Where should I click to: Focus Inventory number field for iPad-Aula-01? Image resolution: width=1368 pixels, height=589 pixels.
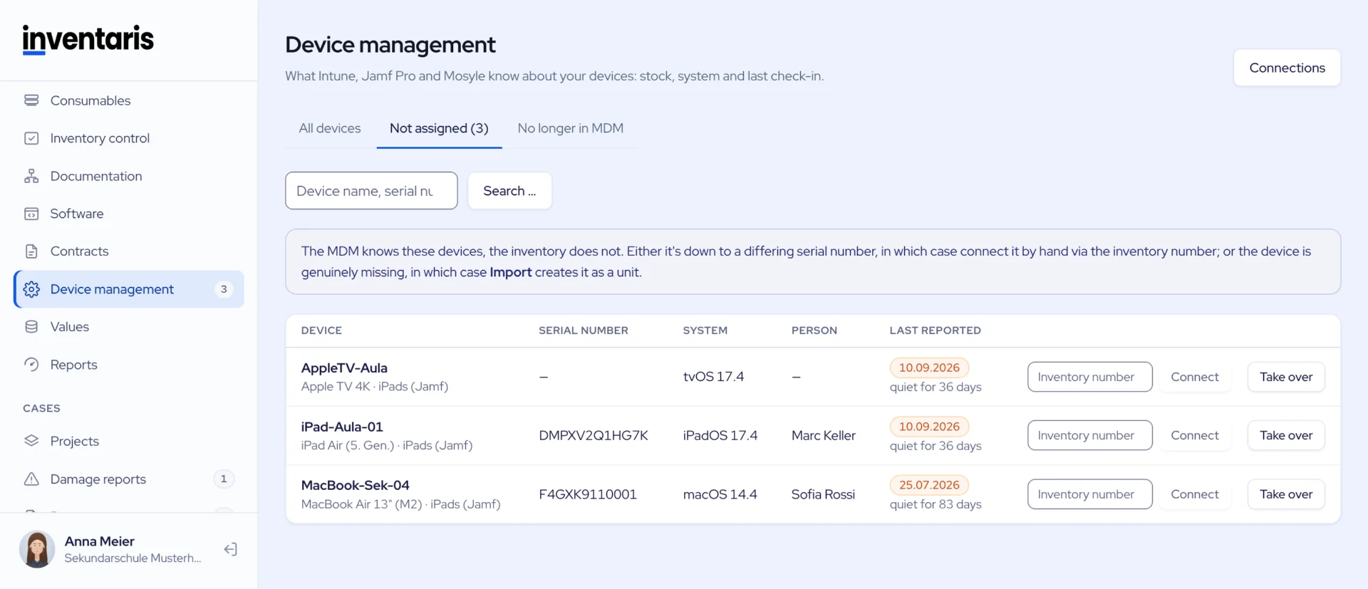pos(1089,435)
